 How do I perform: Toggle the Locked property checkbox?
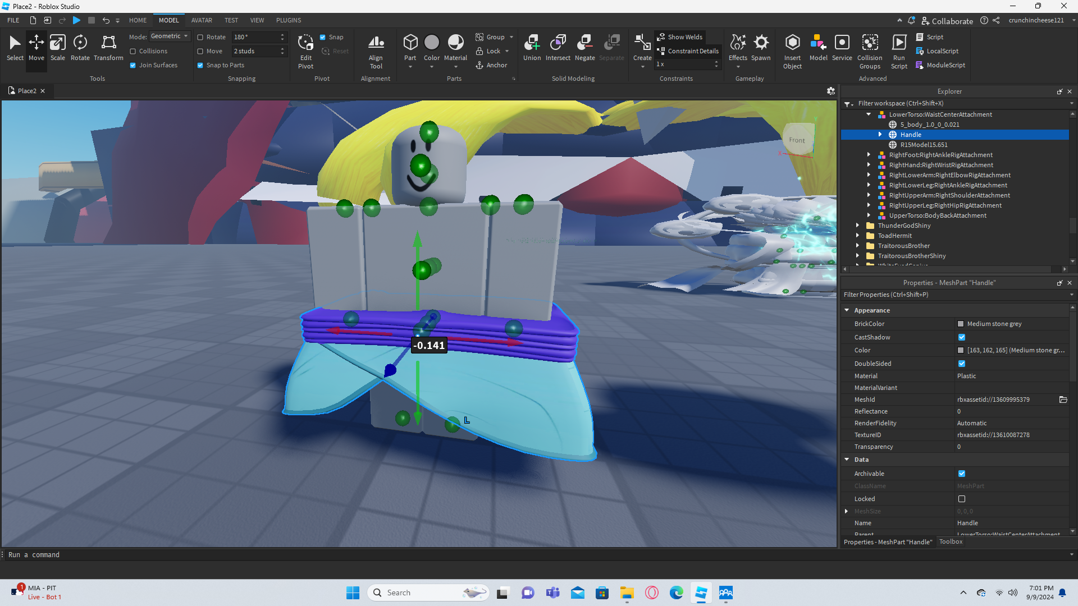(962, 499)
